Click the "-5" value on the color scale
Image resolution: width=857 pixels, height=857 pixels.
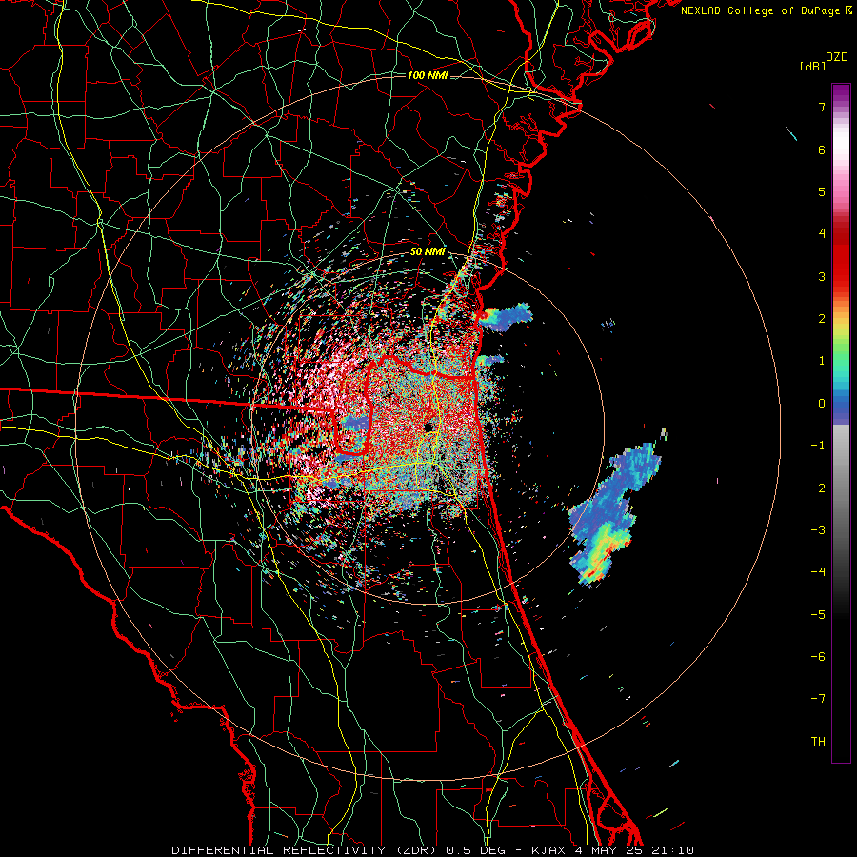point(818,615)
